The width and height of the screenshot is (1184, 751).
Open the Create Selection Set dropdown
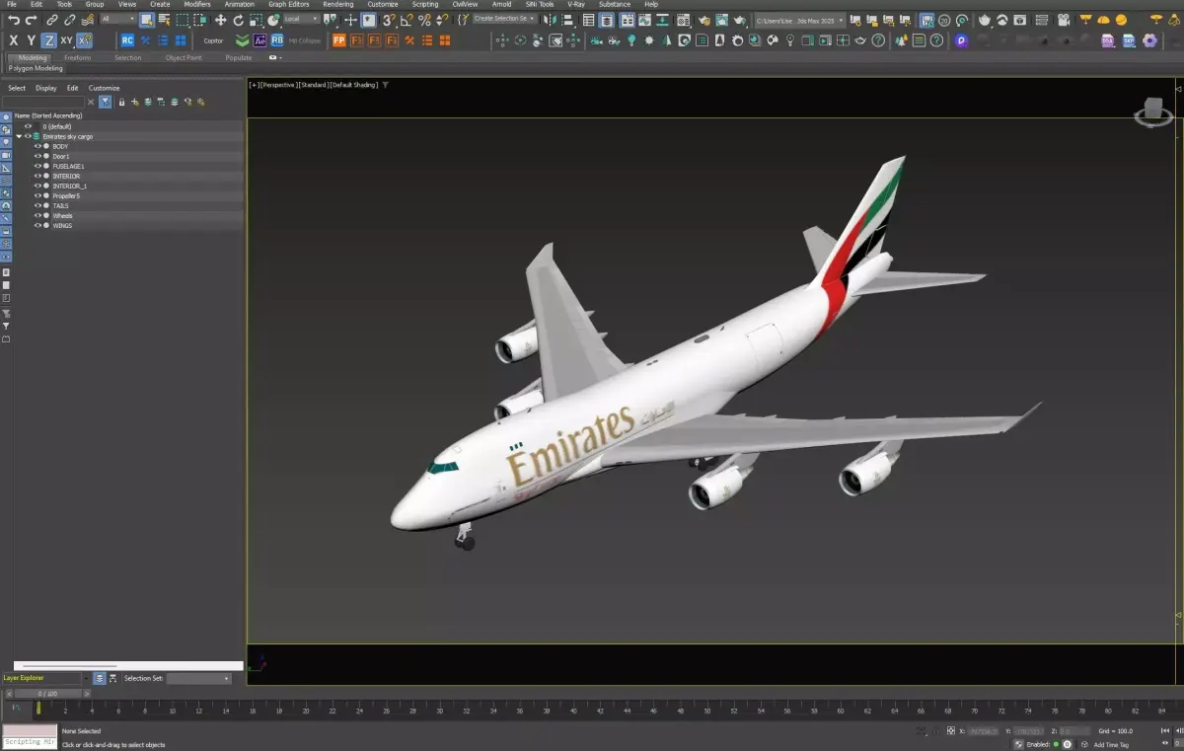[x=504, y=19]
